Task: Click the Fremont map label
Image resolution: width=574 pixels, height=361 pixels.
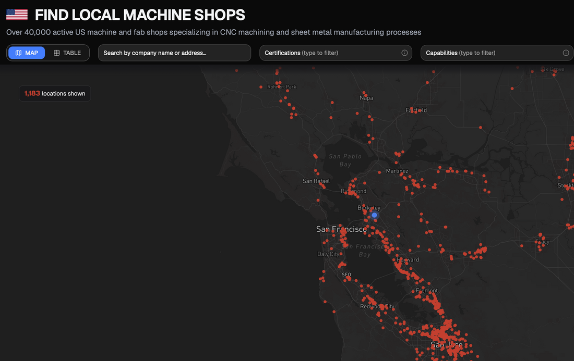Action: 426,291
